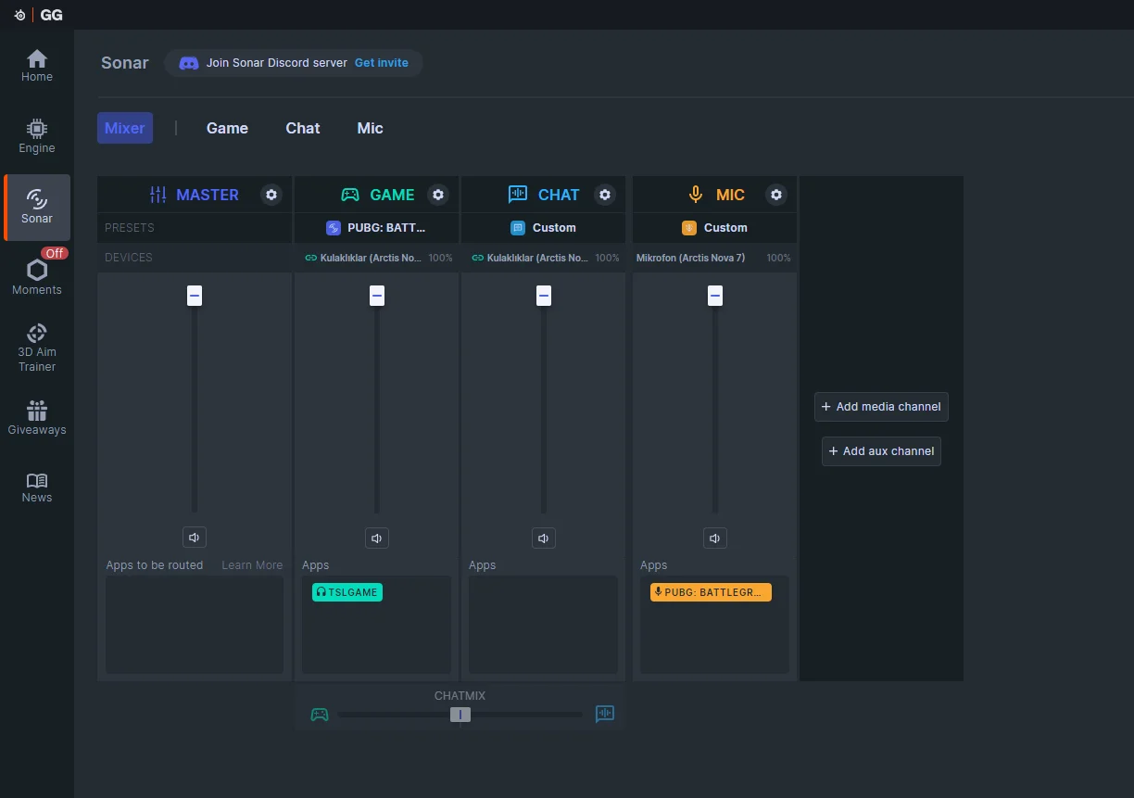Click the Learn More link
The image size is (1134, 798).
pos(252,565)
